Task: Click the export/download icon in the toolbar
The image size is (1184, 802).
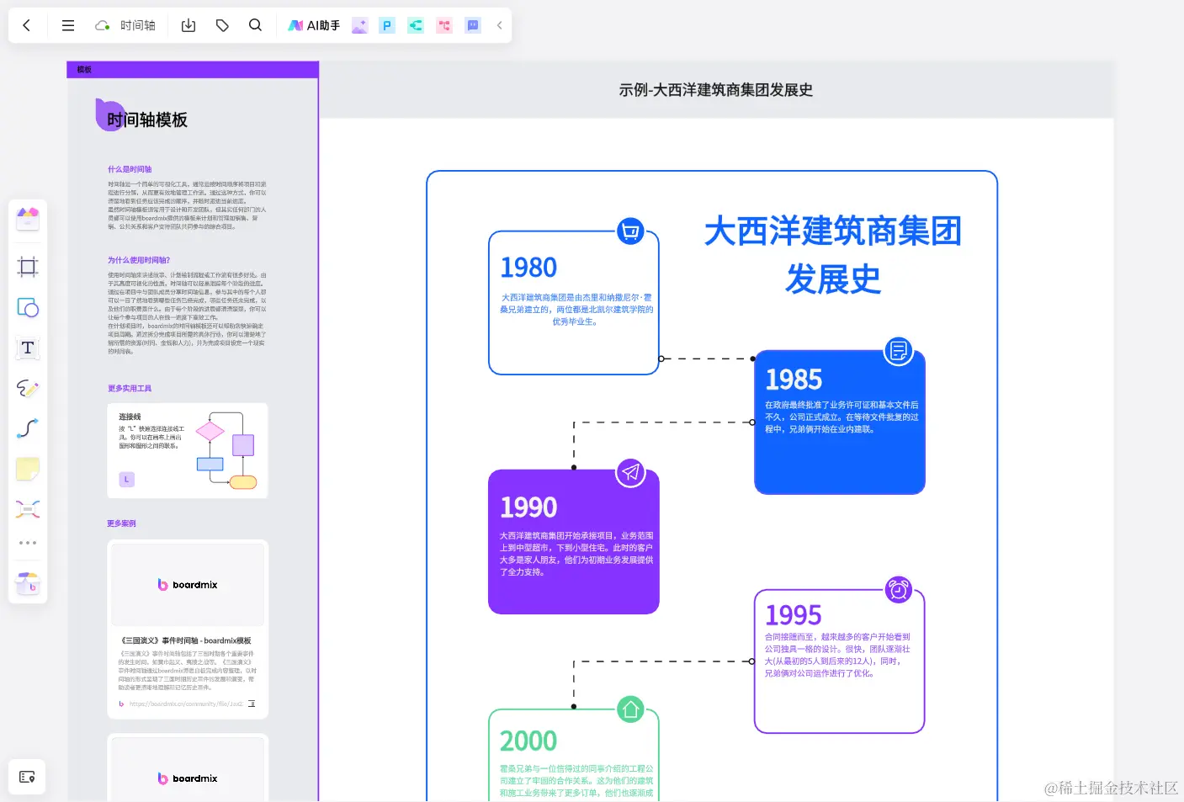Action: (188, 25)
